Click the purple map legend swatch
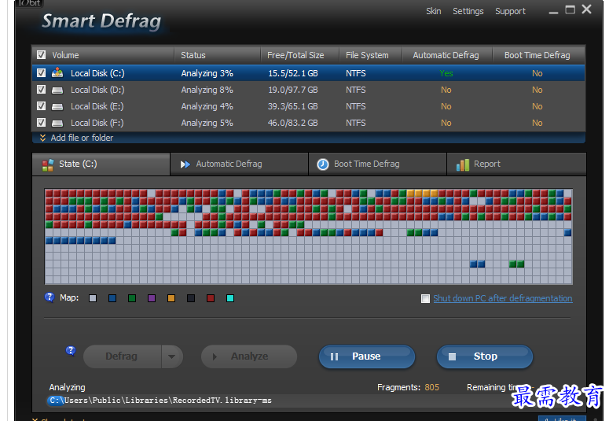Viewport: 609px width, 421px height. [x=152, y=298]
